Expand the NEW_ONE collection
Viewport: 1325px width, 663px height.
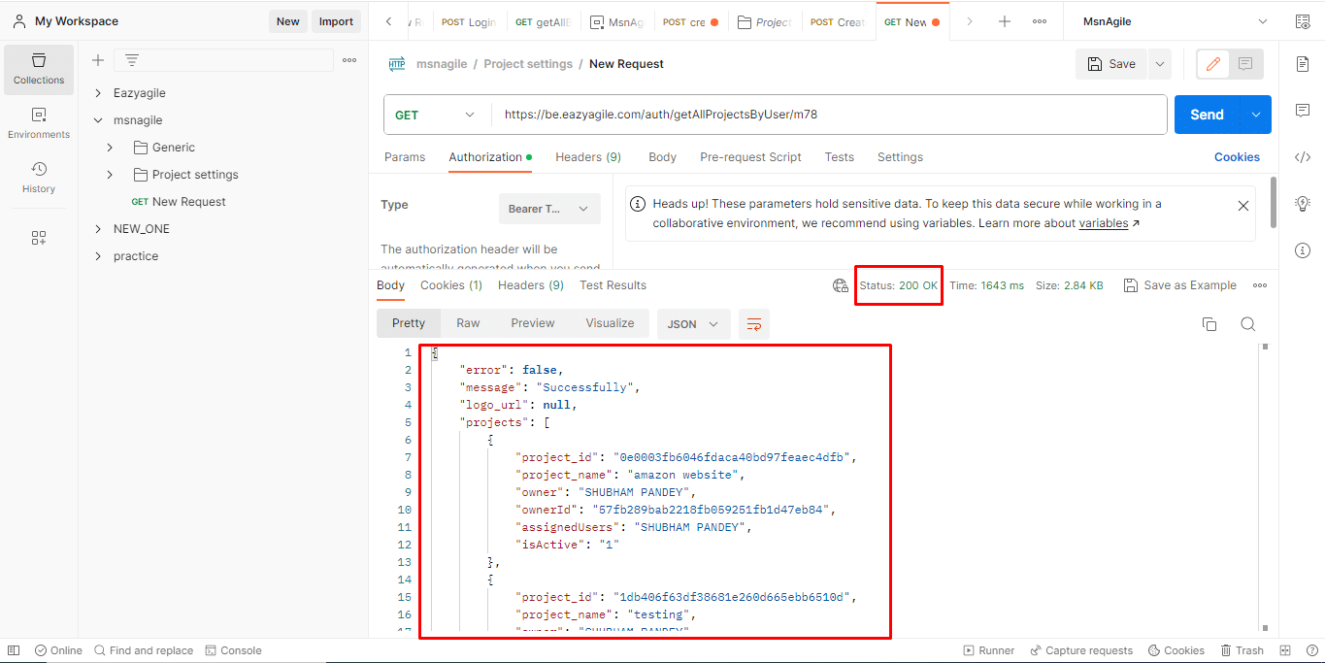coord(98,229)
